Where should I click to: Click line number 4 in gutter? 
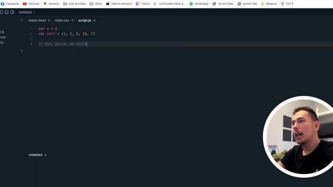31,44
